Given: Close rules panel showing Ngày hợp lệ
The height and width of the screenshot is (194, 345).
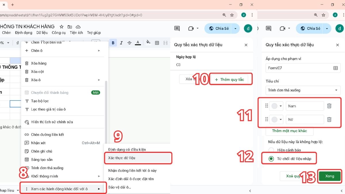Looking at the screenshot, I should [x=246, y=45].
